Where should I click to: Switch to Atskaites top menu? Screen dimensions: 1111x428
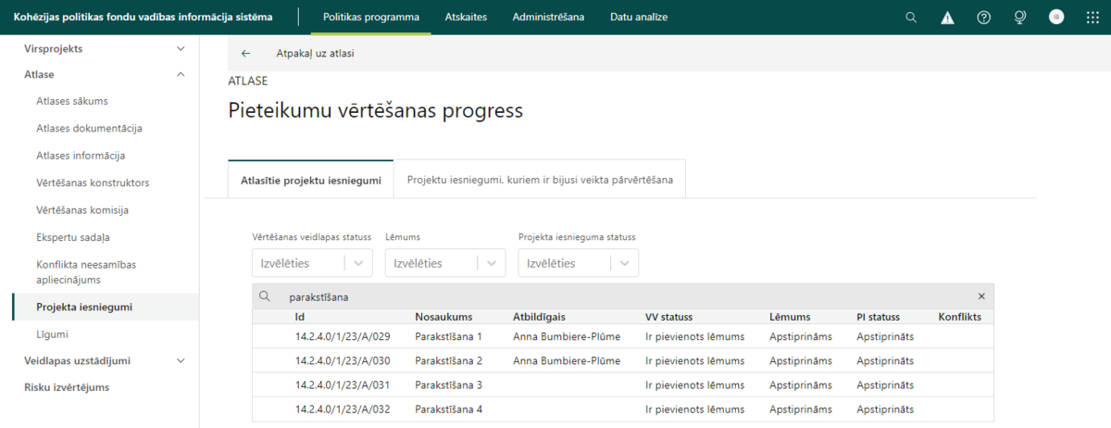pyautogui.click(x=466, y=17)
